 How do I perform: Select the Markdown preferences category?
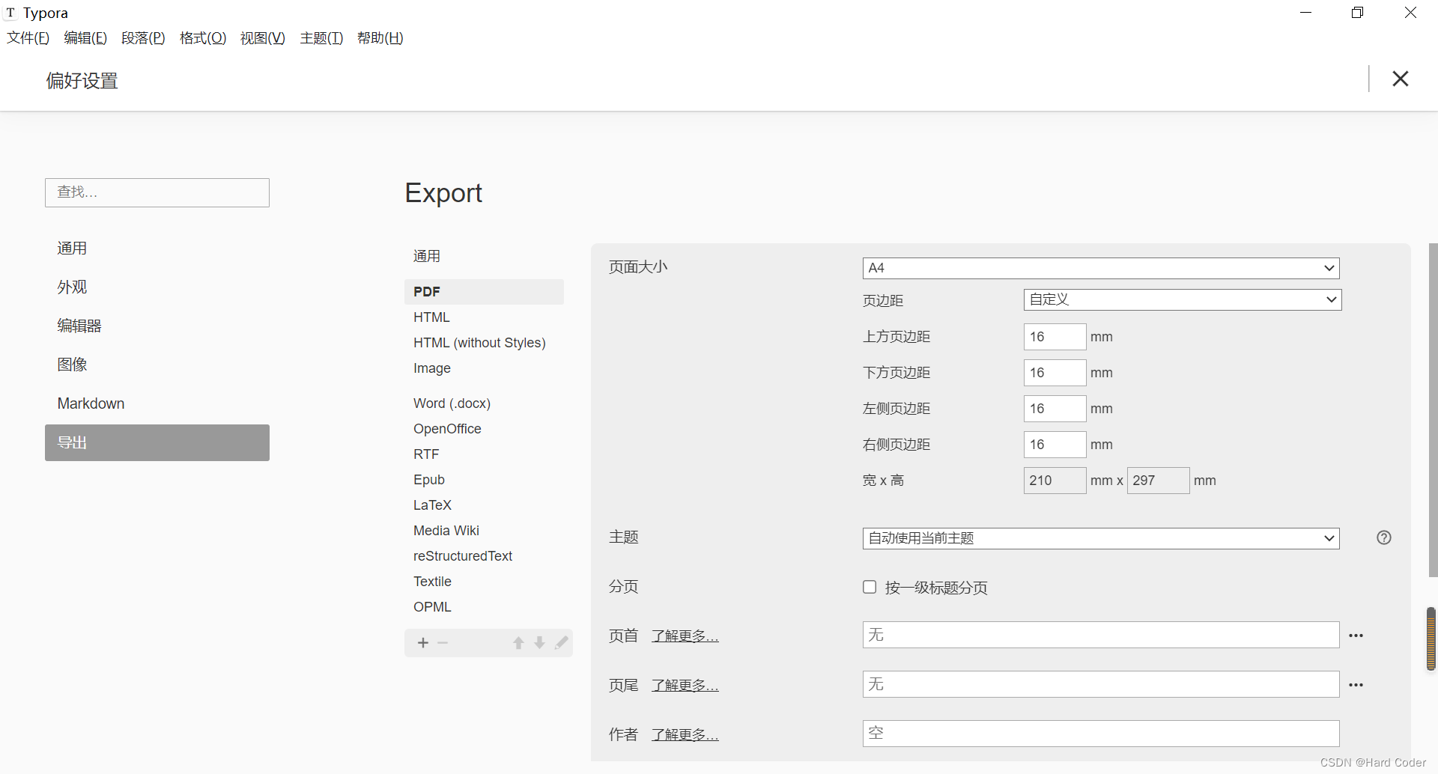(157, 403)
